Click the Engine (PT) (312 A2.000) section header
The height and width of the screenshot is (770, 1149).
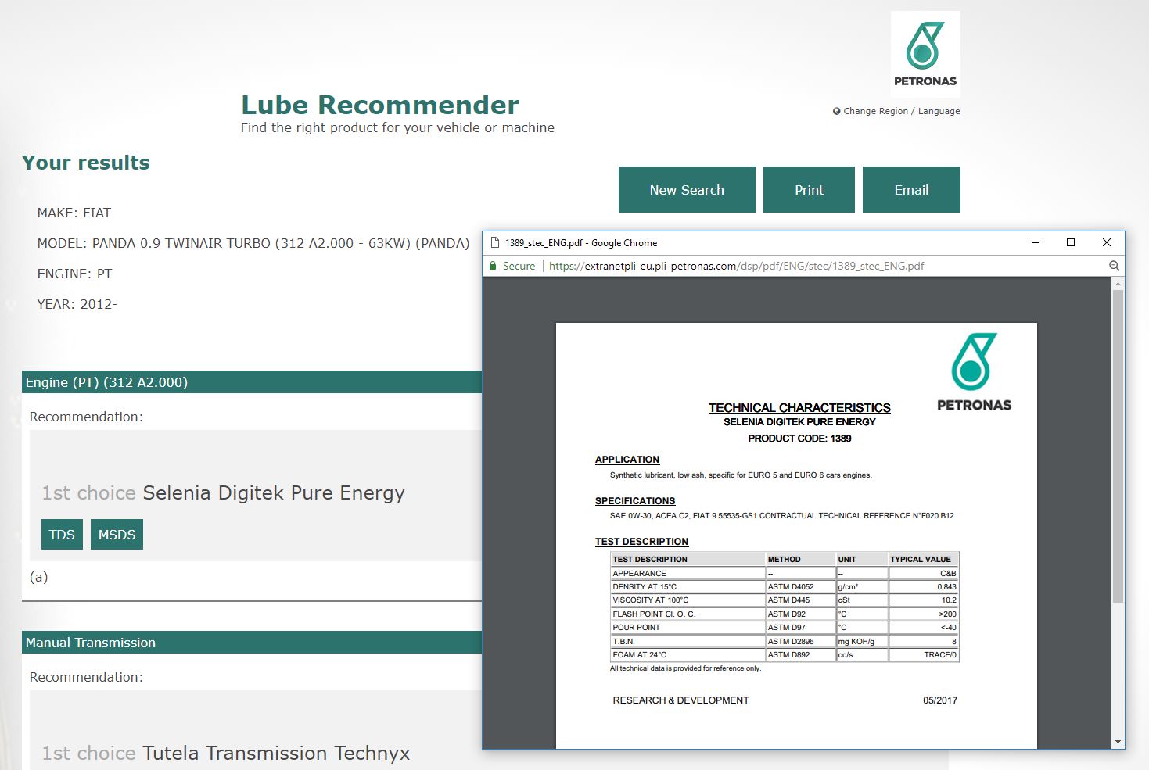pyautogui.click(x=252, y=382)
